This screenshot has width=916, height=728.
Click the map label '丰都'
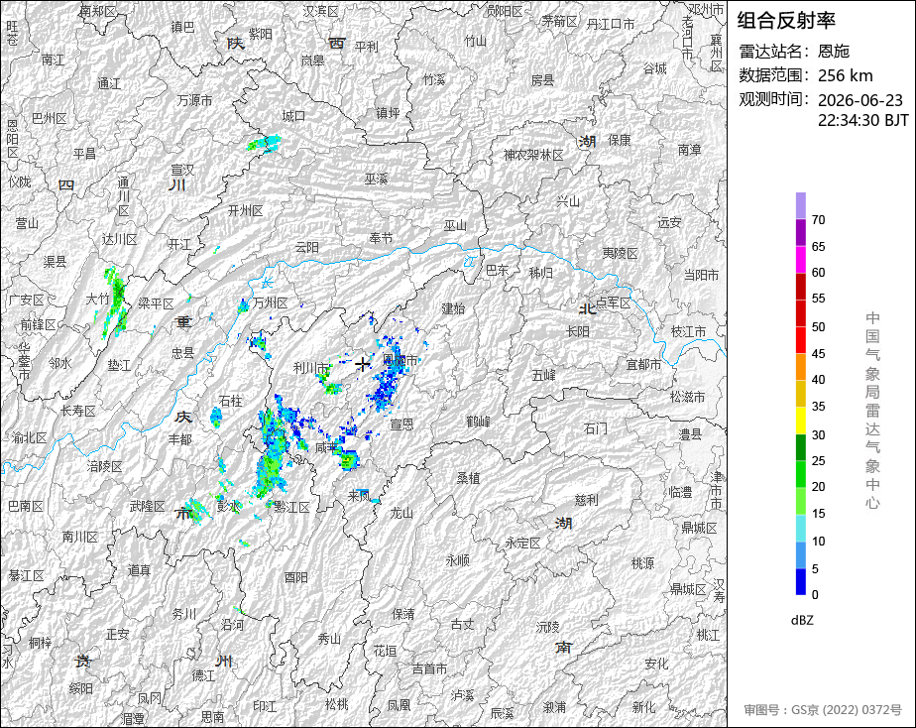click(180, 438)
